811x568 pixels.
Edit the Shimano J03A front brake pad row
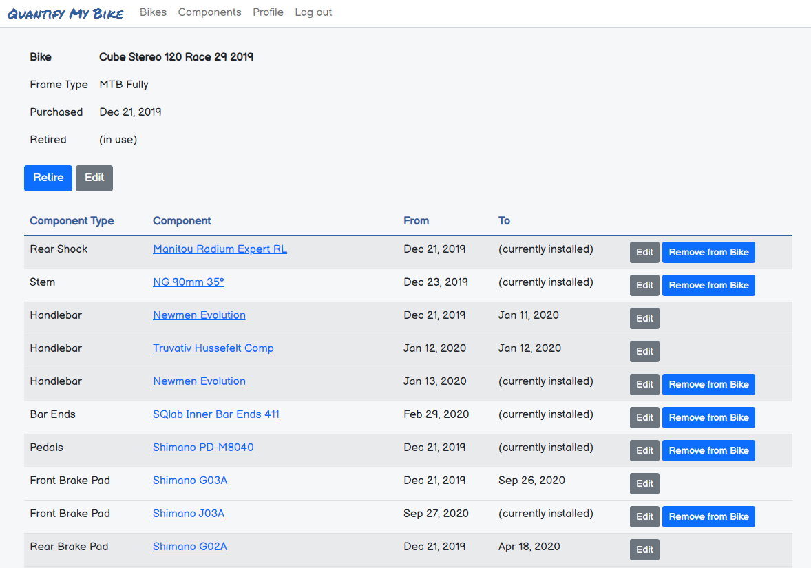click(x=644, y=517)
